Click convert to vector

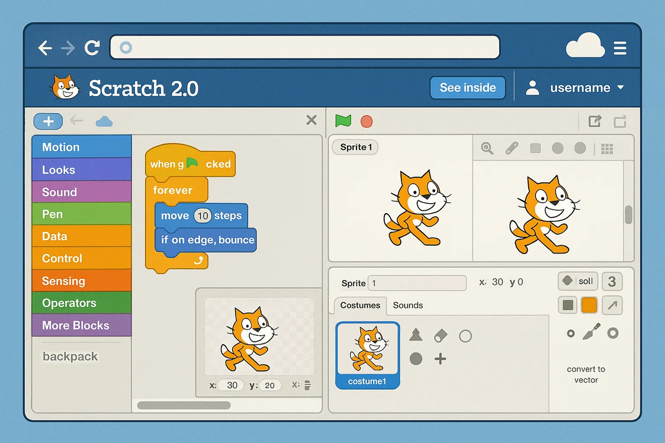pos(586,374)
